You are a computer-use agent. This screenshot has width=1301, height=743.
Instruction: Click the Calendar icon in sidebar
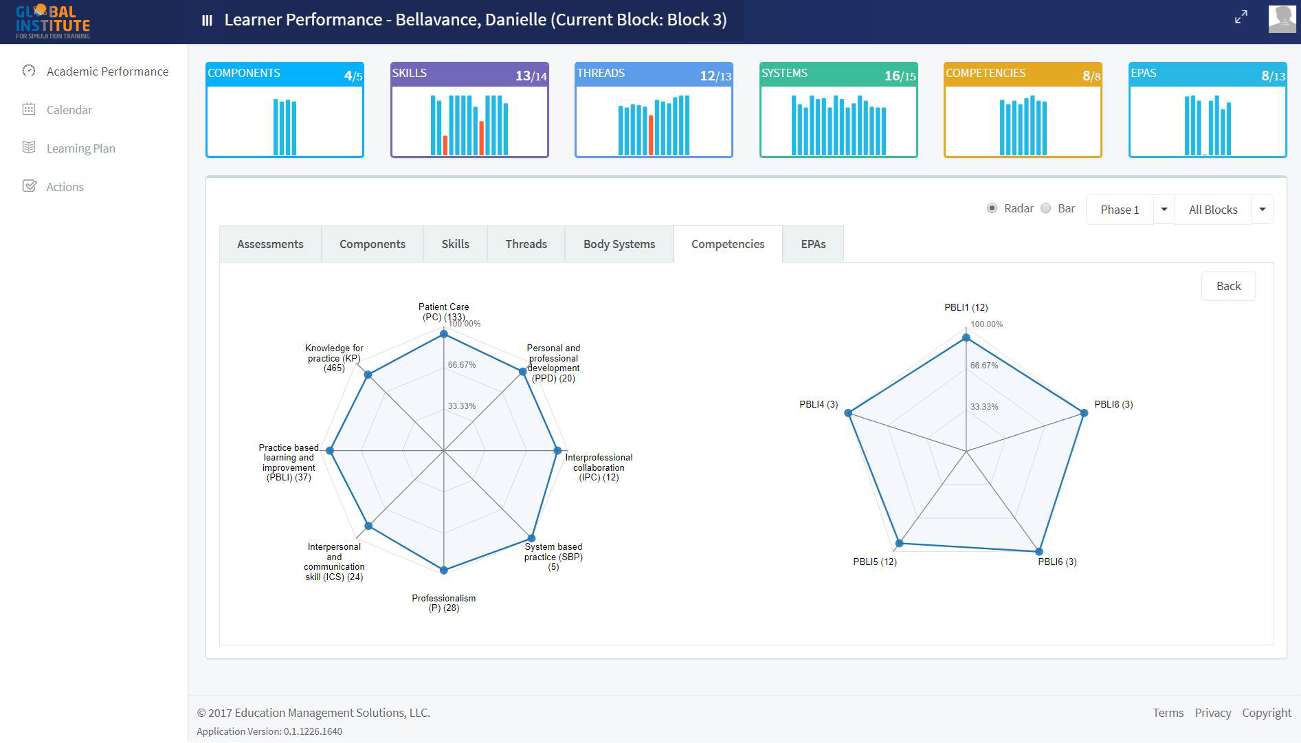(29, 109)
